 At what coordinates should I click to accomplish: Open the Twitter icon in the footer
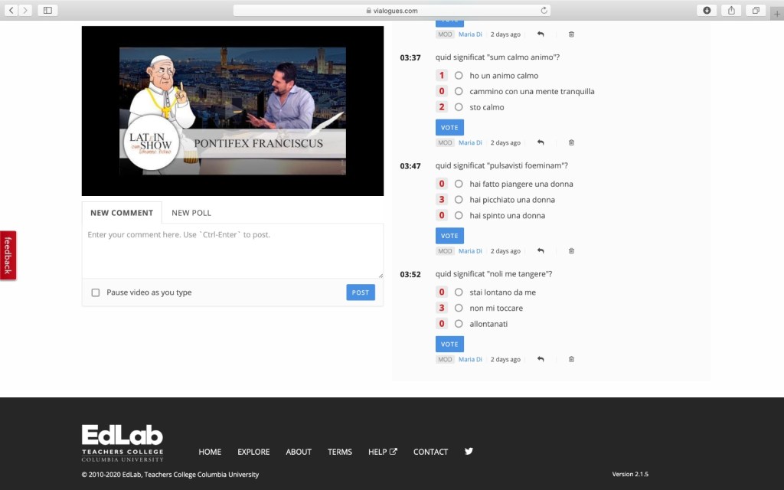tap(469, 452)
